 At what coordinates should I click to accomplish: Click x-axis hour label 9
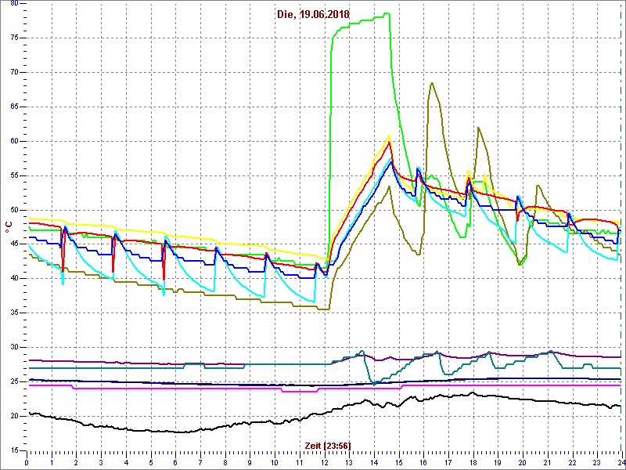[x=250, y=462]
